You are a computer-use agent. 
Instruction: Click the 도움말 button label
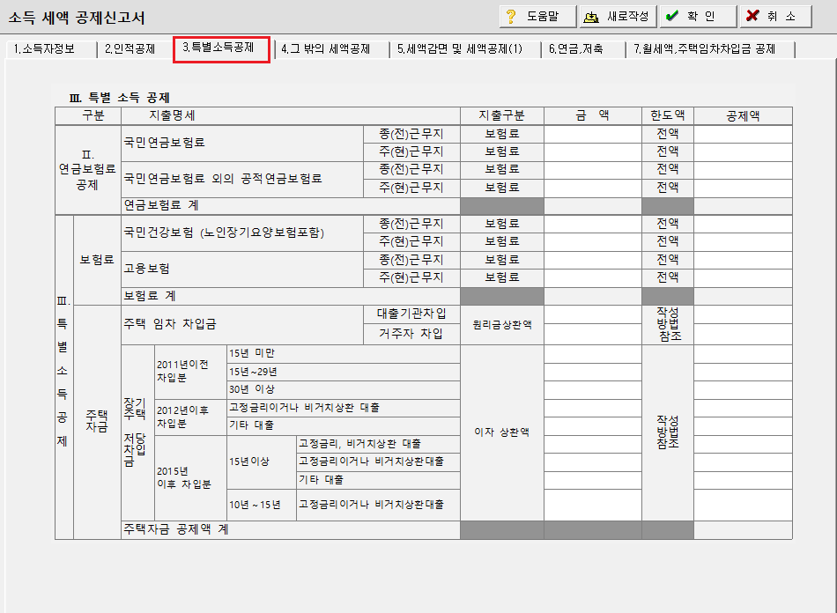543,17
